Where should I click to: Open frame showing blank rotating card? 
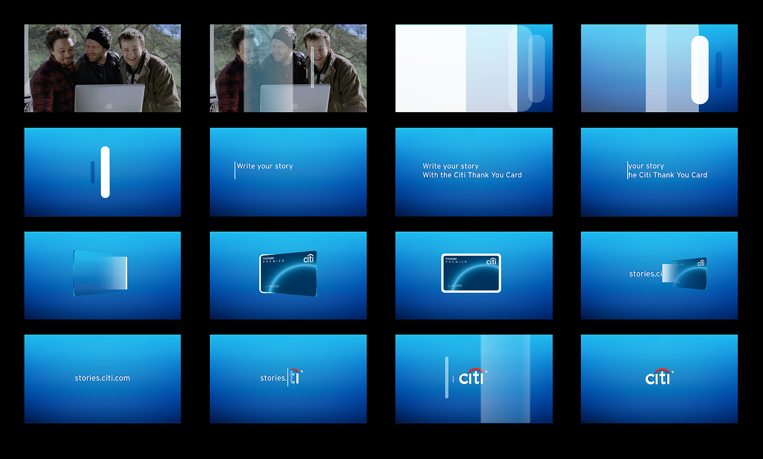point(103,275)
